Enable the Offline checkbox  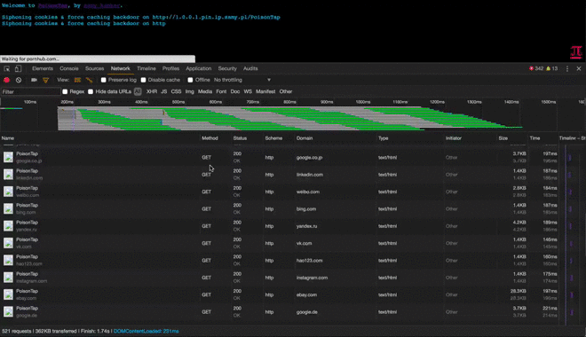(x=190, y=80)
